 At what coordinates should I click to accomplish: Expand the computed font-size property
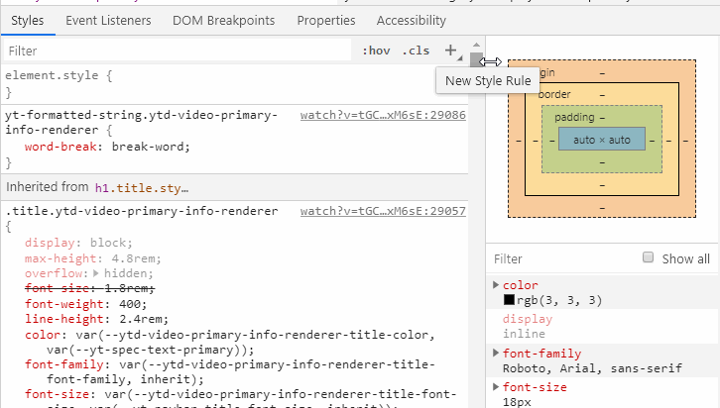pyautogui.click(x=496, y=386)
